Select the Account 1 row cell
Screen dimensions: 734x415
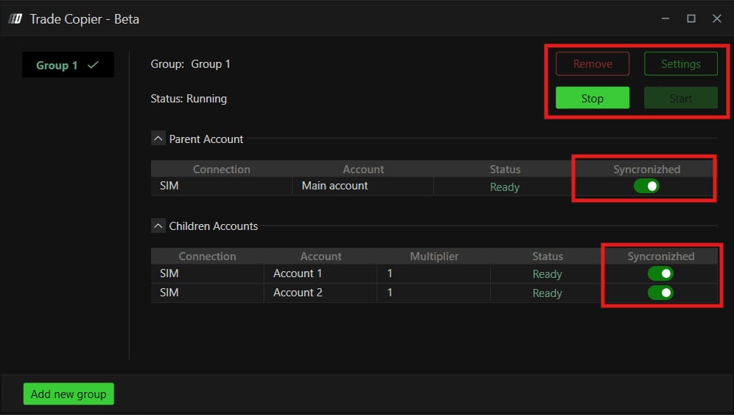(x=320, y=273)
